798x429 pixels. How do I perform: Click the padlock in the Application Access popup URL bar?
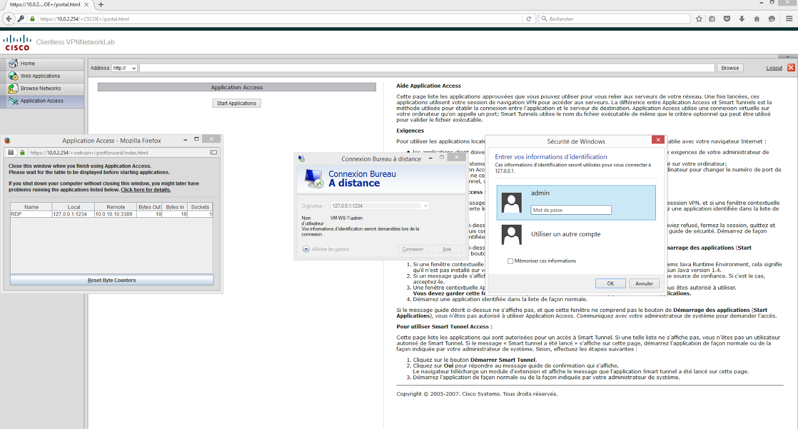point(22,152)
